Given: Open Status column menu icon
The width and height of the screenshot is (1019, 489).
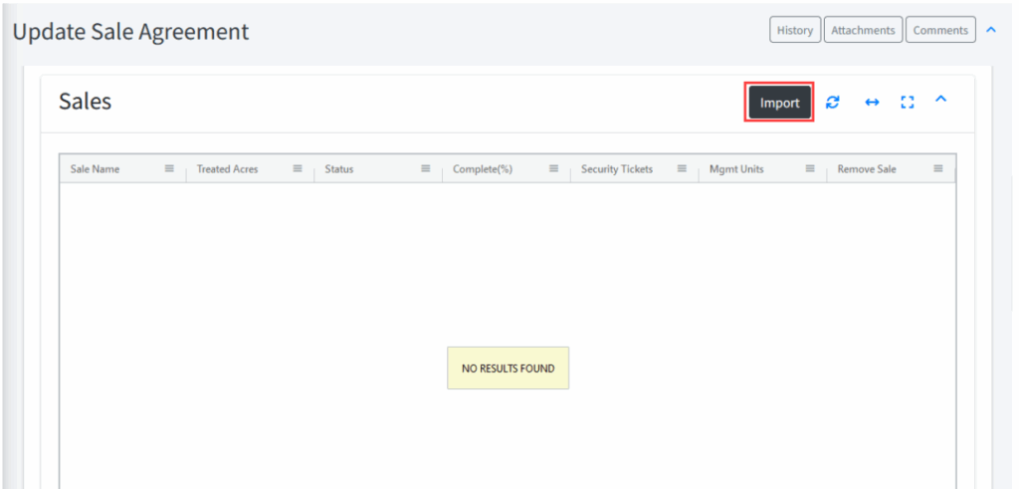Looking at the screenshot, I should click(x=425, y=168).
